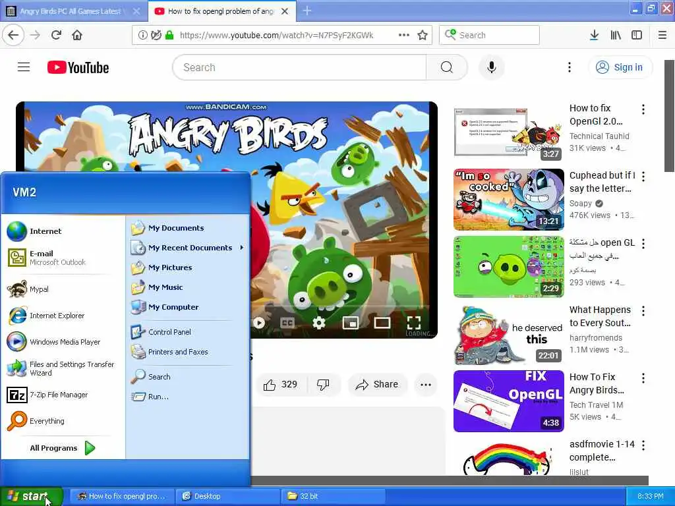Open video player settings gear
The image size is (675, 506).
(x=319, y=323)
